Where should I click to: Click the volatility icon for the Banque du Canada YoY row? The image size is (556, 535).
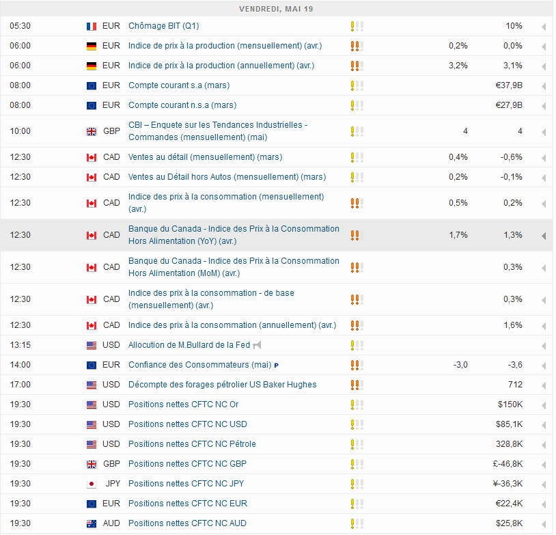(357, 235)
